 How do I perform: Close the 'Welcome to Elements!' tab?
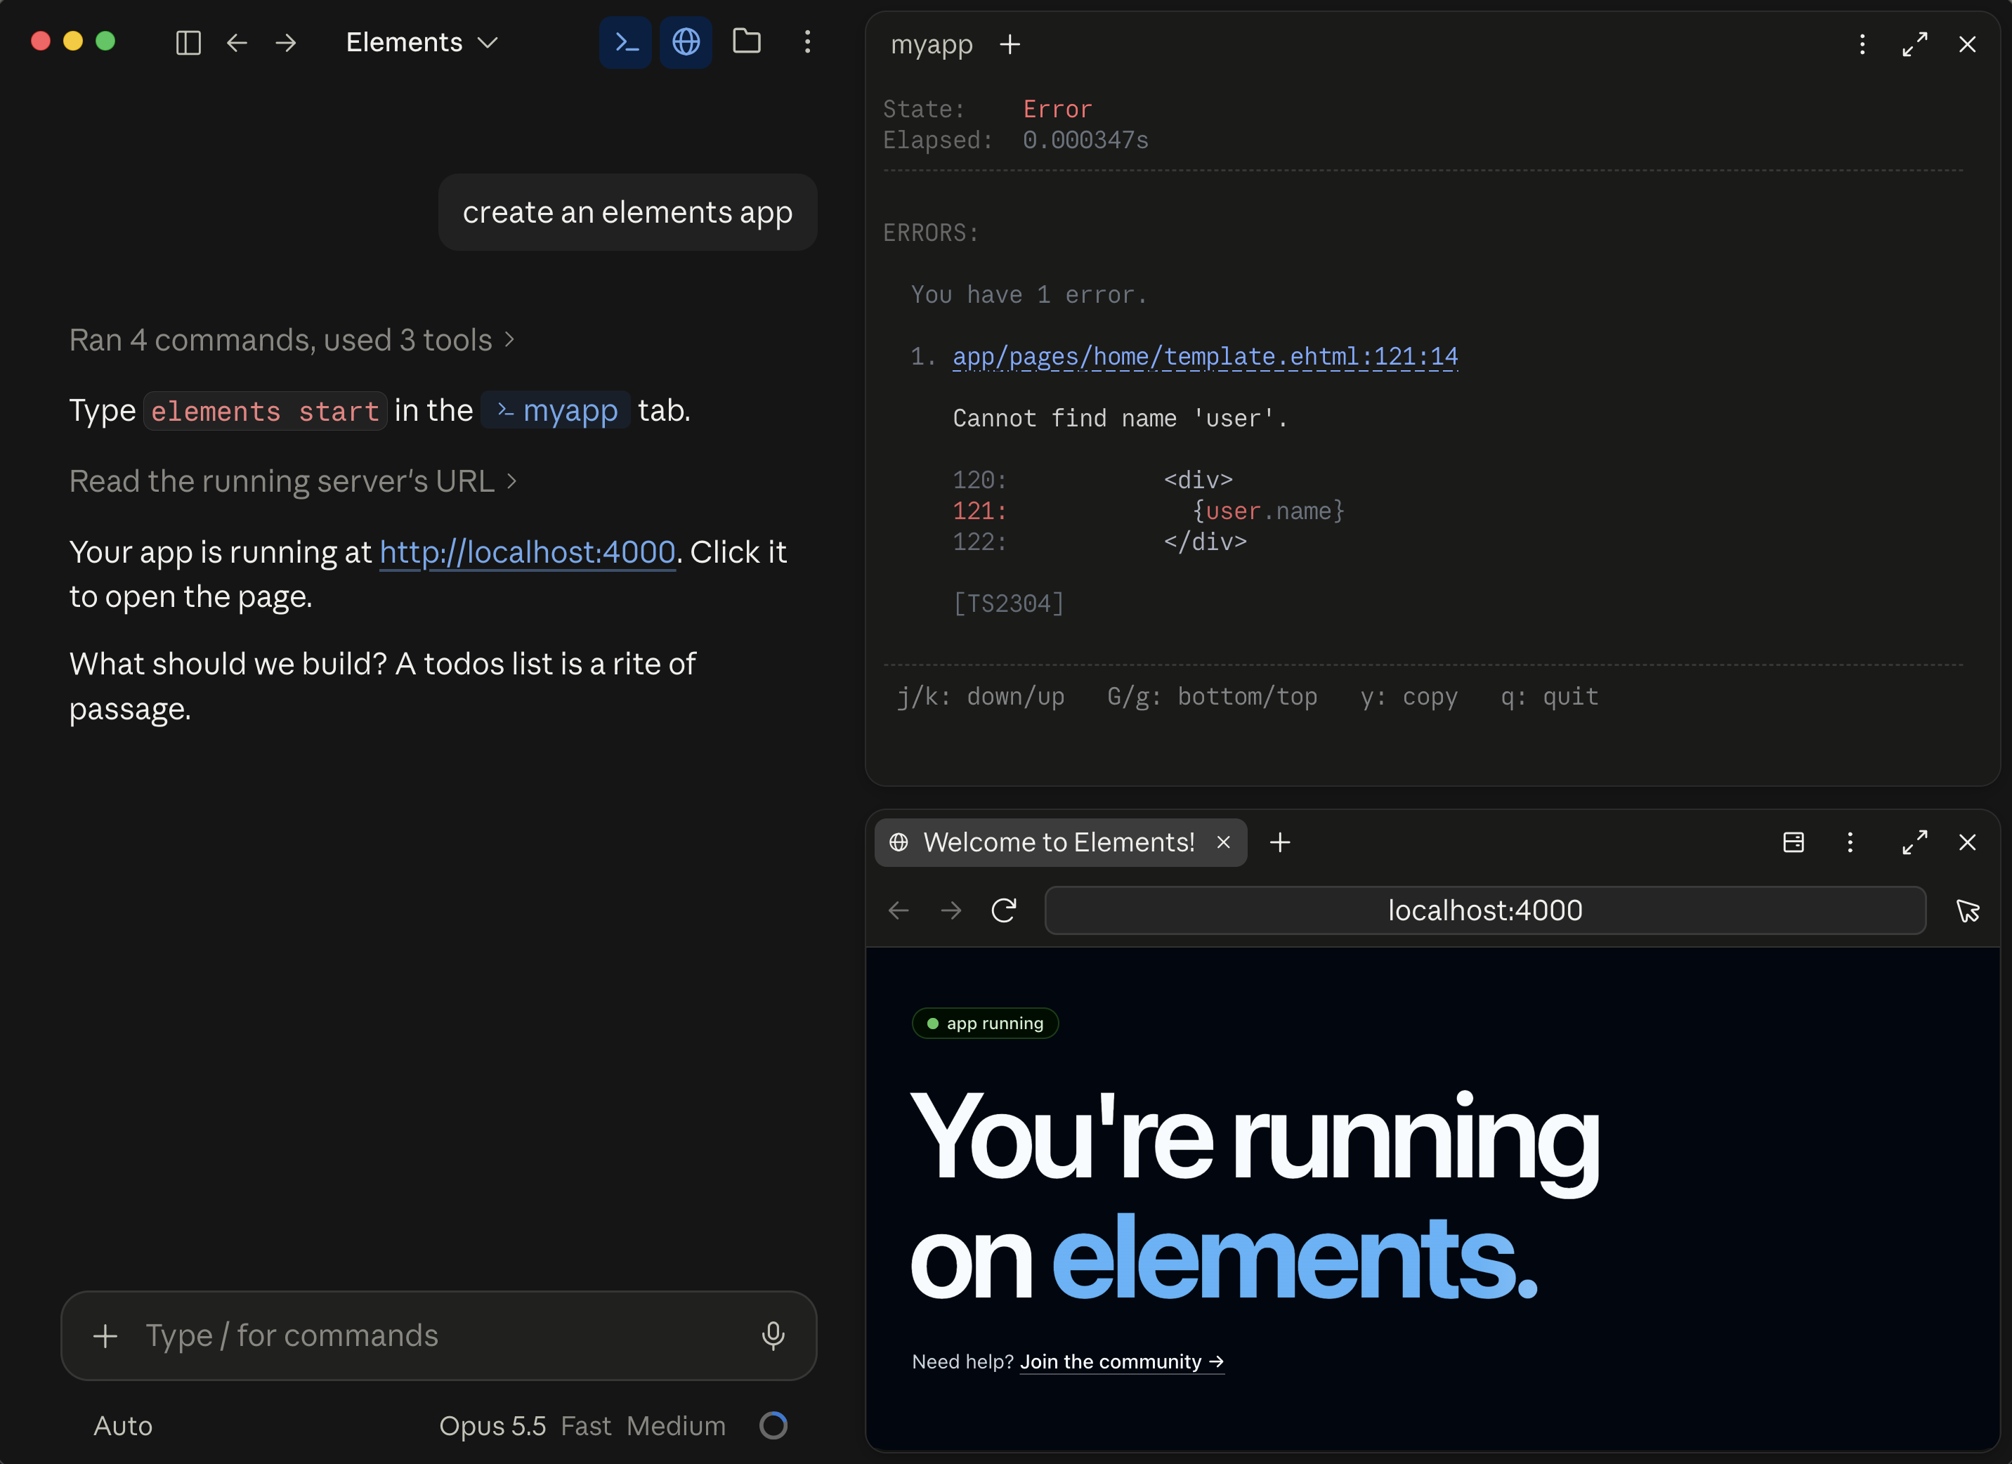pos(1223,842)
